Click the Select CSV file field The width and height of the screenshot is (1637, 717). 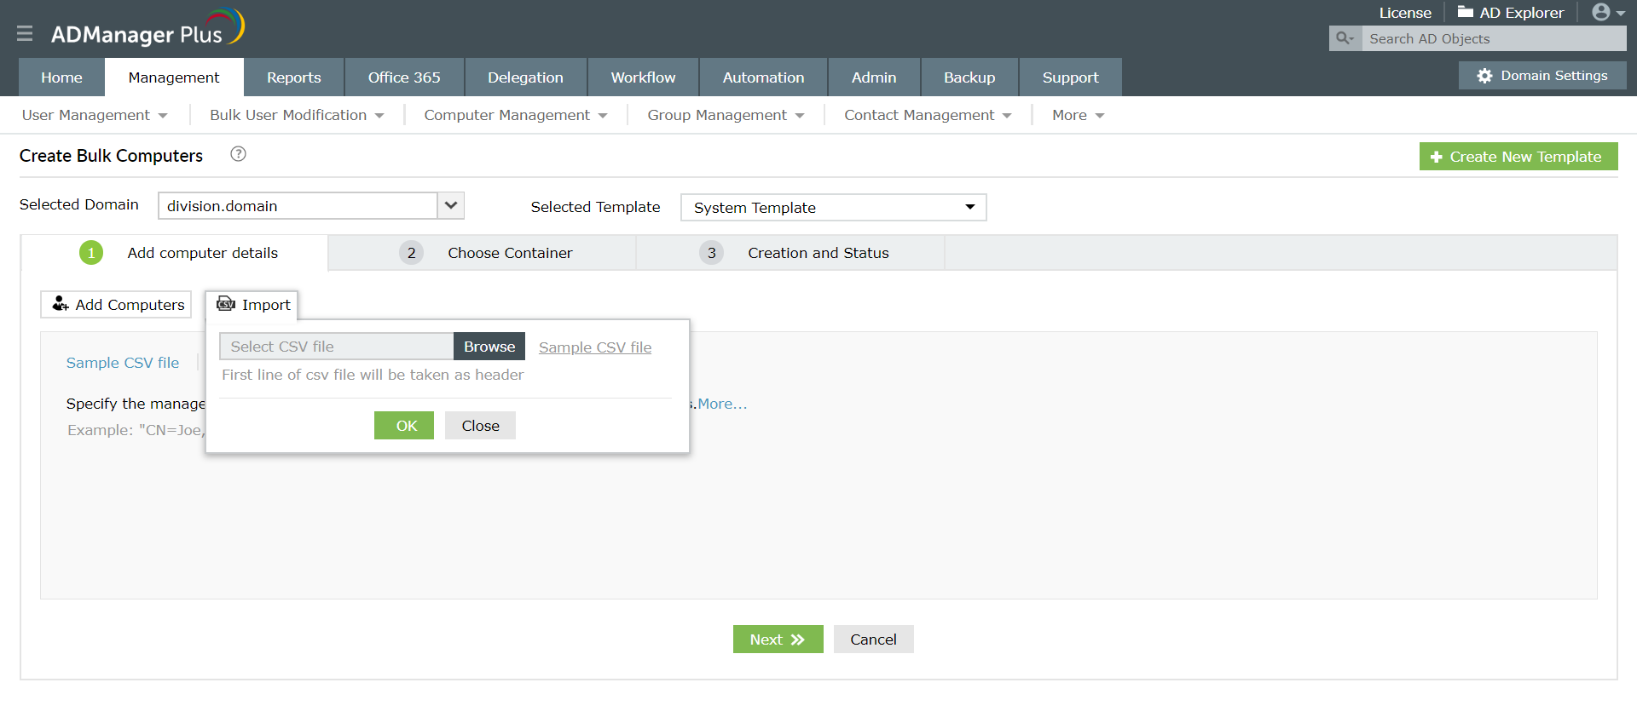(337, 347)
